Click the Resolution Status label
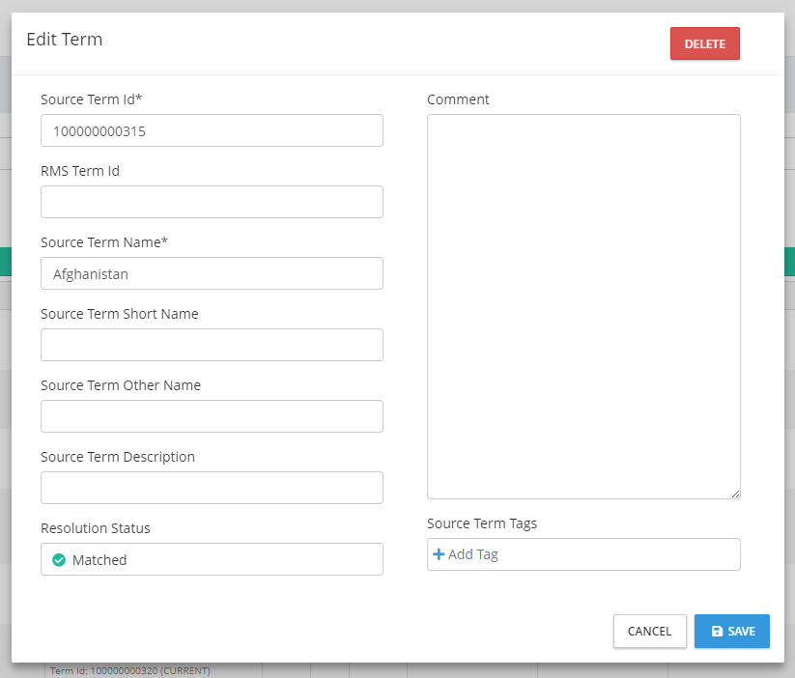Image resolution: width=795 pixels, height=678 pixels. click(x=96, y=528)
